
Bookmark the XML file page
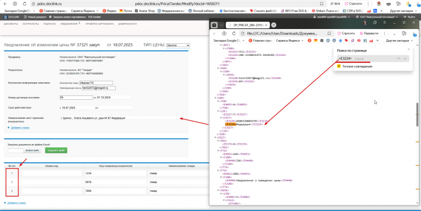(x=329, y=33)
